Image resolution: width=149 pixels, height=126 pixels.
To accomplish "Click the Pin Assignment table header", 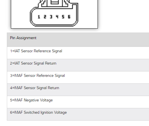I will coord(78,40).
